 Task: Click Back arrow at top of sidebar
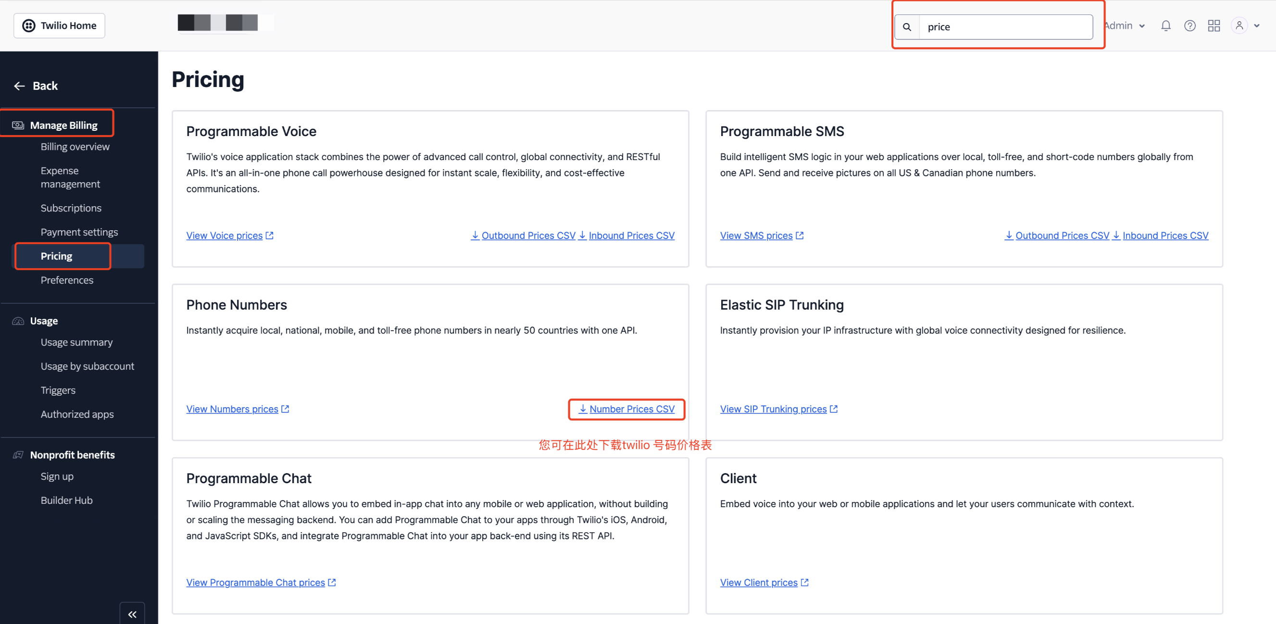coord(19,86)
